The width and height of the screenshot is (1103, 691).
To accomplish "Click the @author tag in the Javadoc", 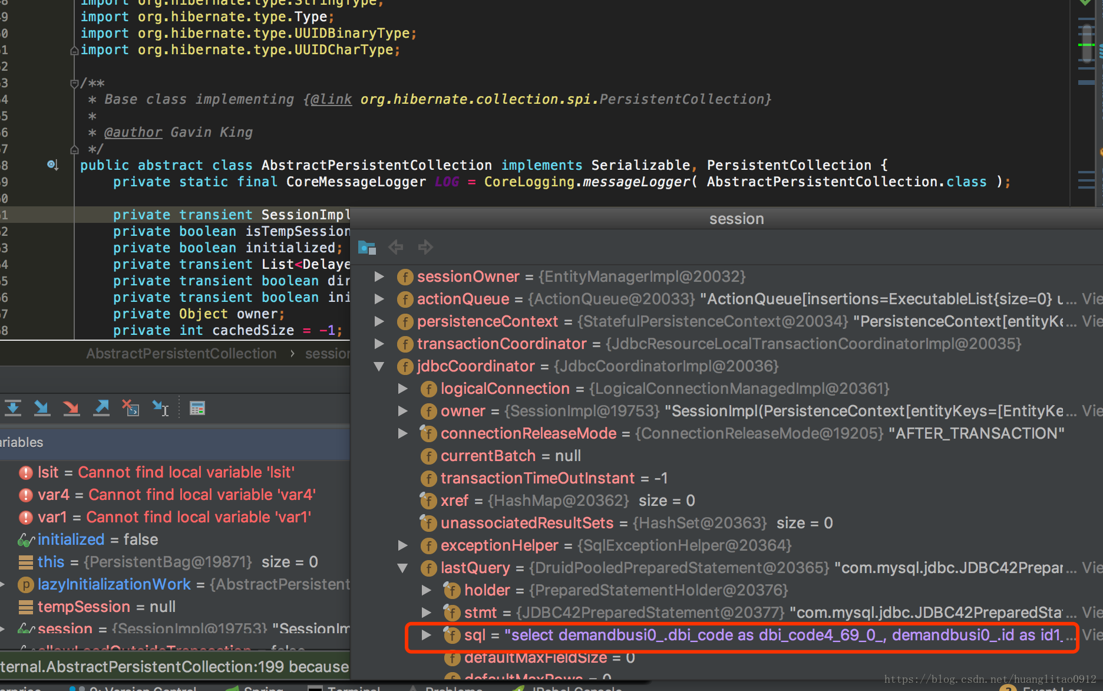I will [x=133, y=133].
